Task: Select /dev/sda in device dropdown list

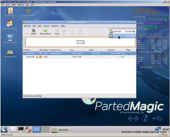Action: pyautogui.click(x=122, y=31)
